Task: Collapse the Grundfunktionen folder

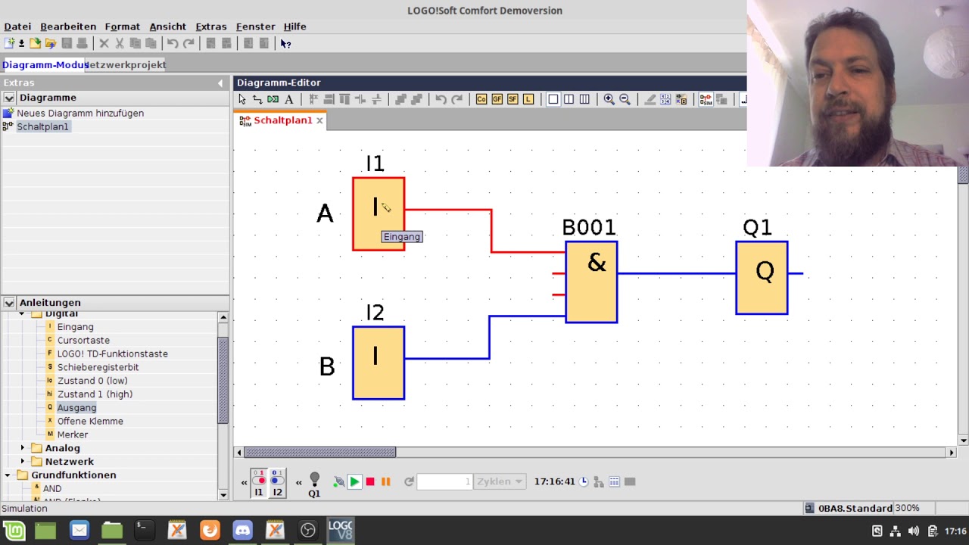Action: (8, 475)
